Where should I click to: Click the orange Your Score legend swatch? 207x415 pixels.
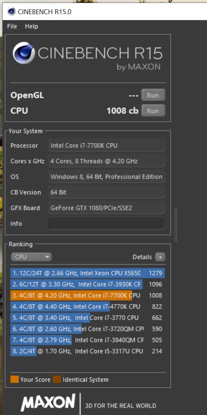point(14,380)
